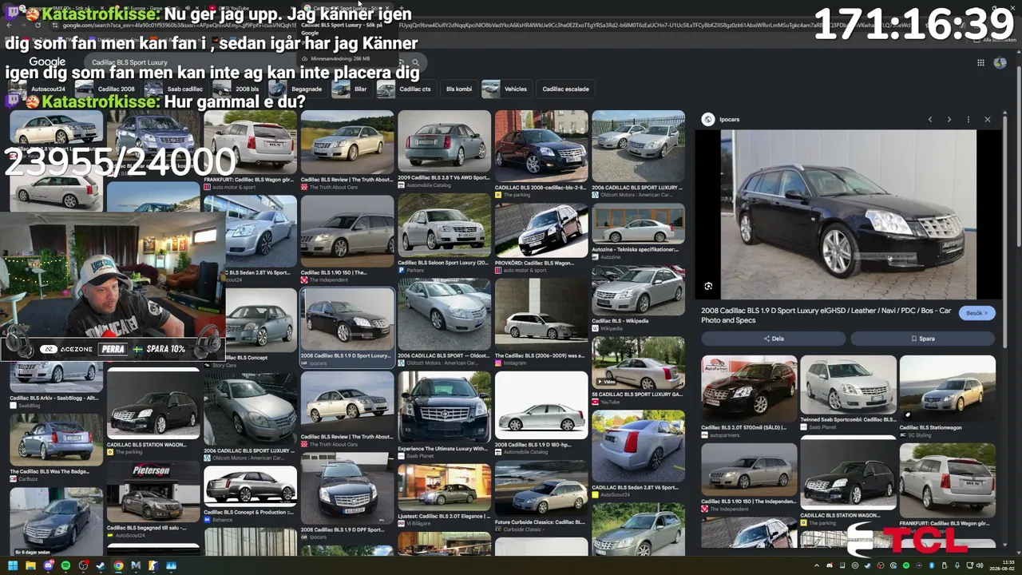
Task: Select the 'Cadillac 2008' filter chip
Action: coord(107,89)
